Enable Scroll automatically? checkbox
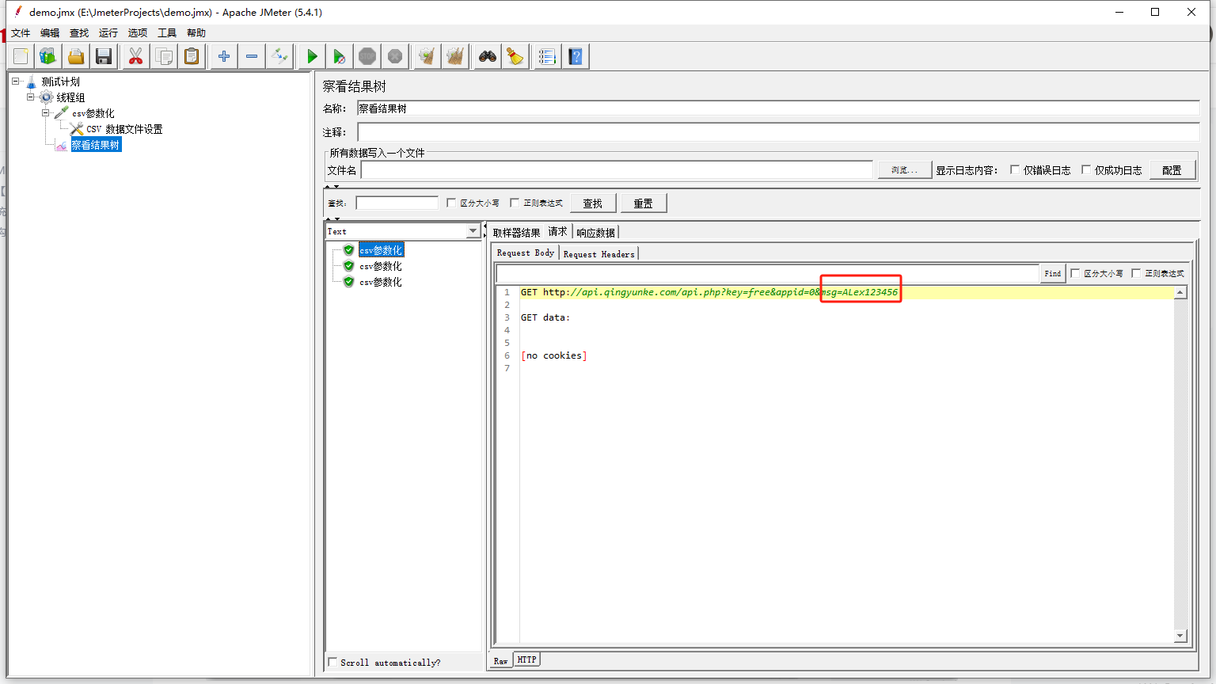 coord(332,663)
